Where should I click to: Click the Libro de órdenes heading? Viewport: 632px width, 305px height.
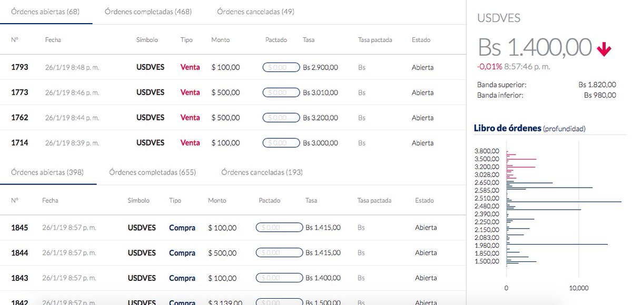click(507, 128)
